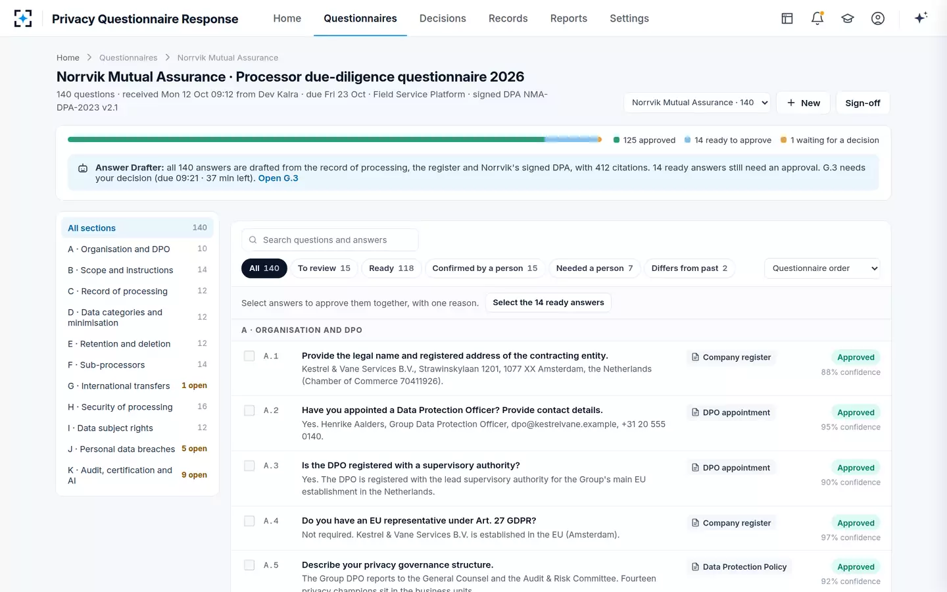The height and width of the screenshot is (592, 947).
Task: Click the app logo icon
Action: [x=23, y=18]
